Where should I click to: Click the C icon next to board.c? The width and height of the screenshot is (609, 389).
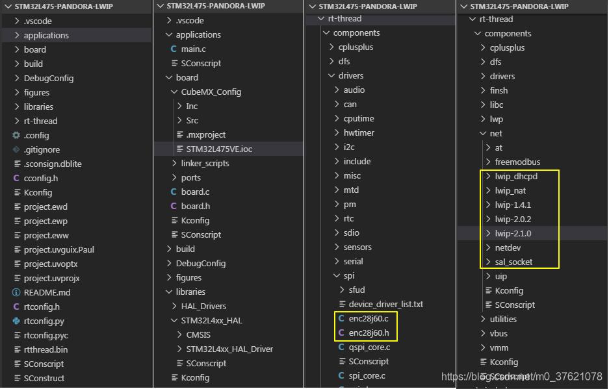[x=174, y=192]
